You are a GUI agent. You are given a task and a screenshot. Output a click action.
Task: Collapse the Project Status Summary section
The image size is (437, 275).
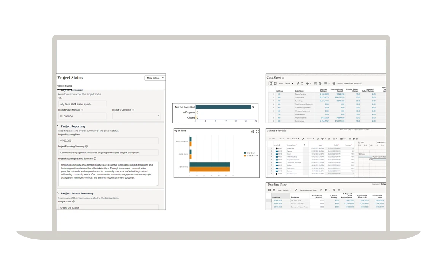(59, 193)
